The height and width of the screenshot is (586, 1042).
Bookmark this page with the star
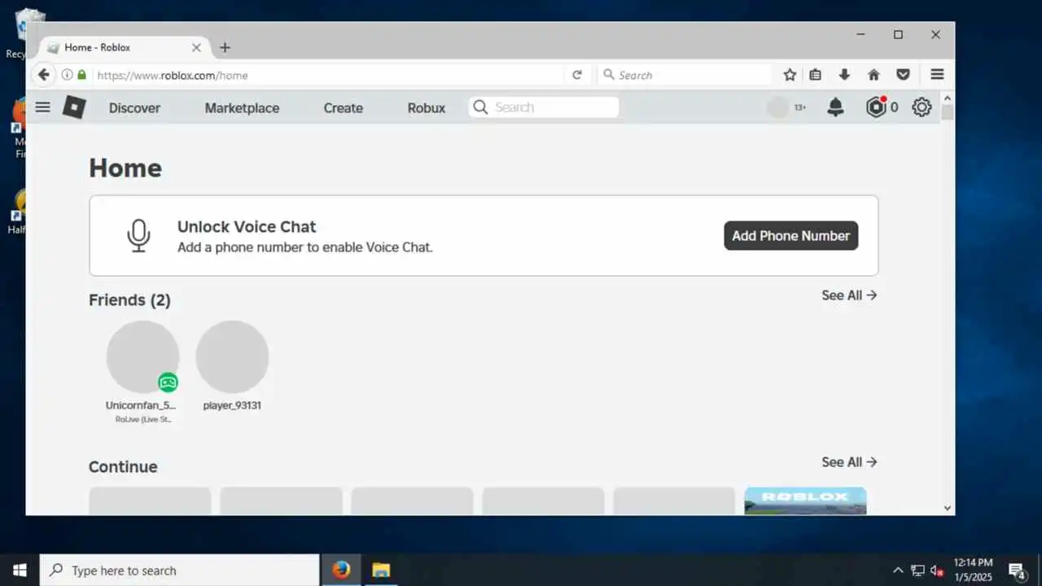(790, 75)
